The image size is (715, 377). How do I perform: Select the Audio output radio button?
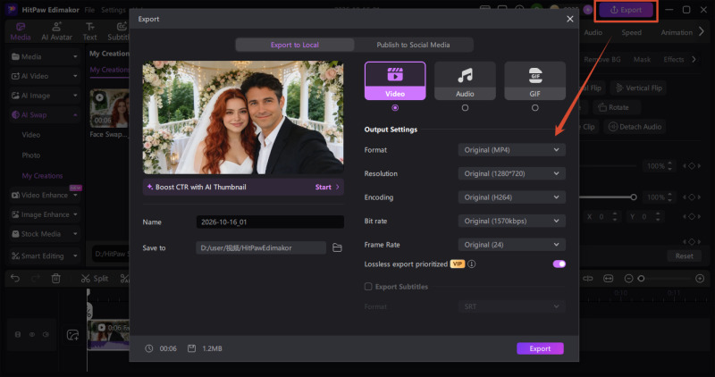click(465, 108)
